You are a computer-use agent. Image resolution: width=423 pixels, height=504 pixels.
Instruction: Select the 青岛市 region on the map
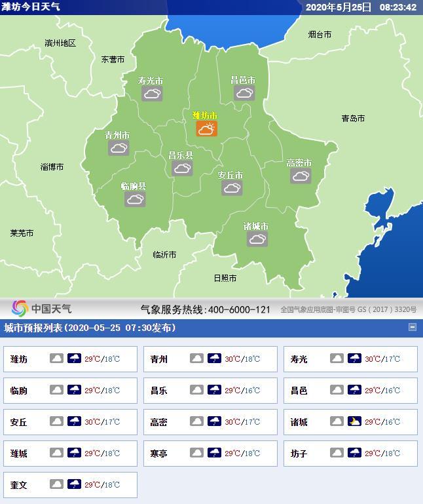tap(352, 119)
